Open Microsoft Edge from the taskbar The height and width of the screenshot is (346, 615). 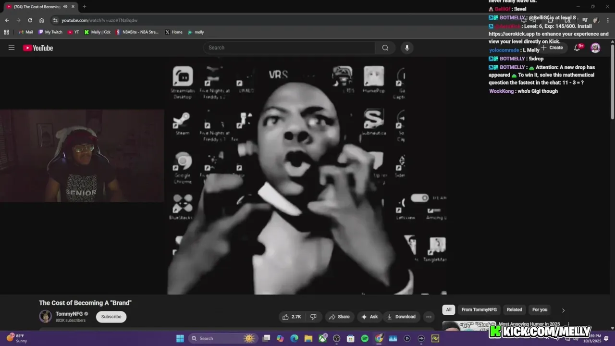[x=294, y=338]
